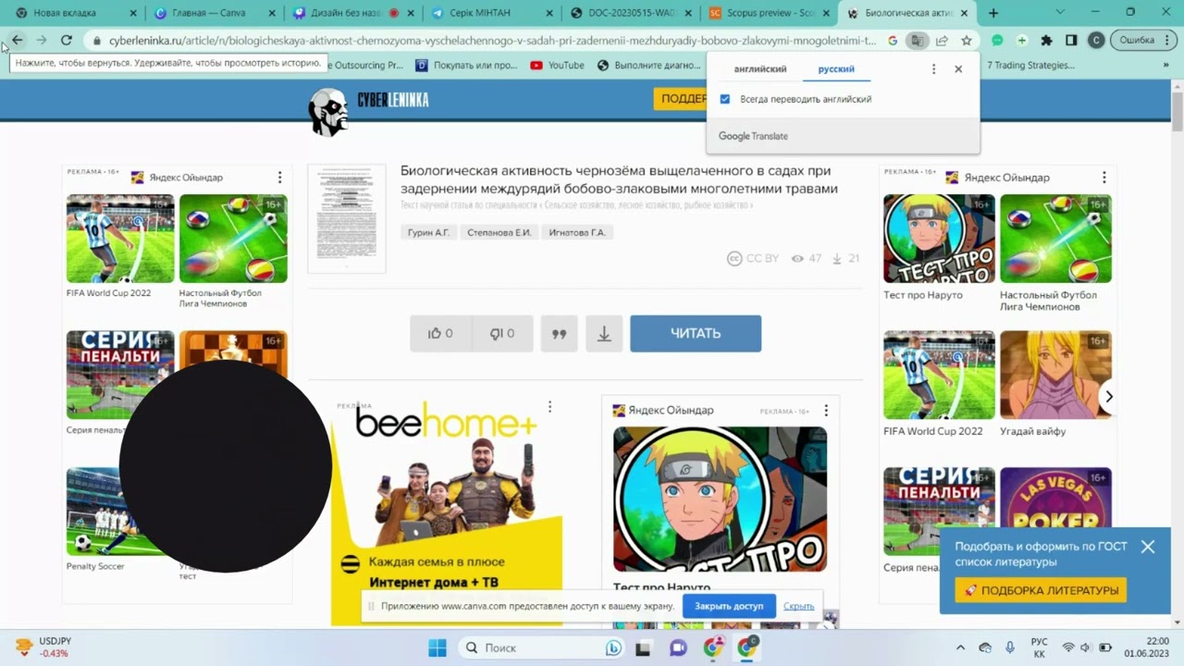
Task: Show more bookmarks with the chevron
Action: tap(1165, 65)
